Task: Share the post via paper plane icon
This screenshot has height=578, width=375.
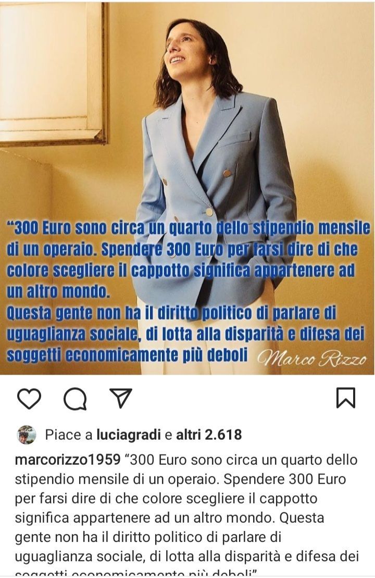Action: tap(121, 398)
